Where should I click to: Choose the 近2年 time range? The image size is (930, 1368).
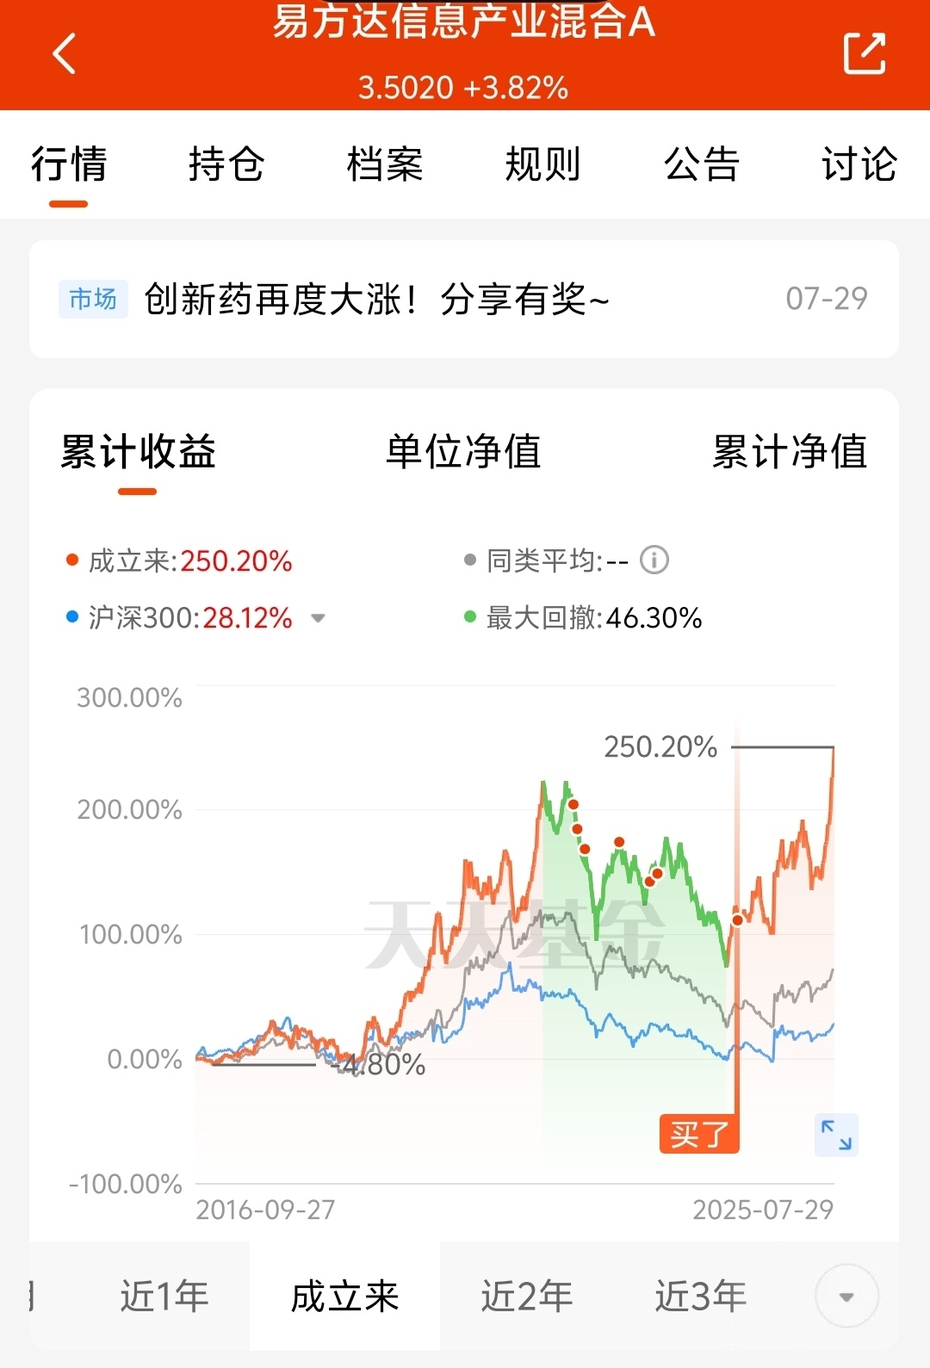[x=526, y=1296]
